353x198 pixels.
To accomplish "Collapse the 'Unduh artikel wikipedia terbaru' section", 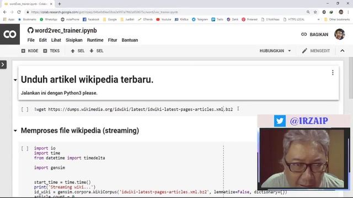I will tap(15, 80).
